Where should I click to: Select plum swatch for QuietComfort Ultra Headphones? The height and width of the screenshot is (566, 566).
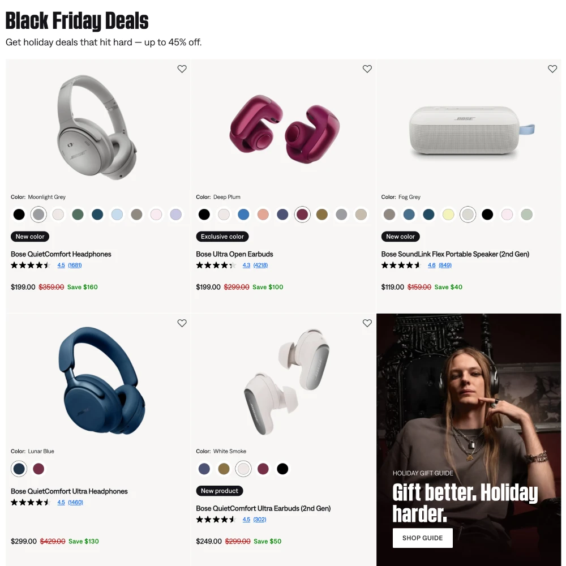(38, 469)
